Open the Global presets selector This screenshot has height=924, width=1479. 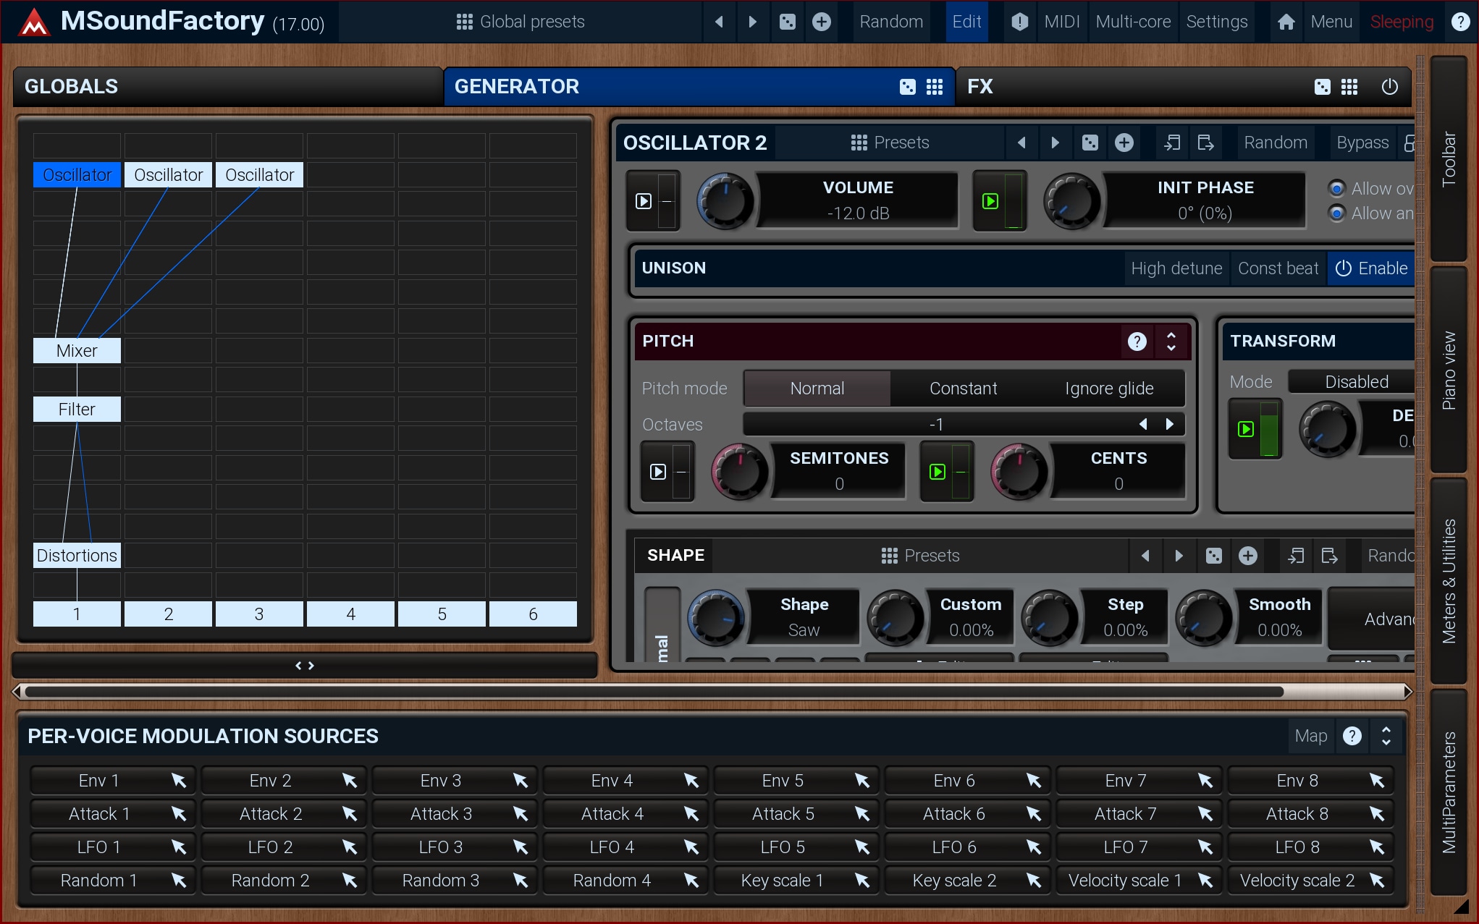tap(521, 22)
